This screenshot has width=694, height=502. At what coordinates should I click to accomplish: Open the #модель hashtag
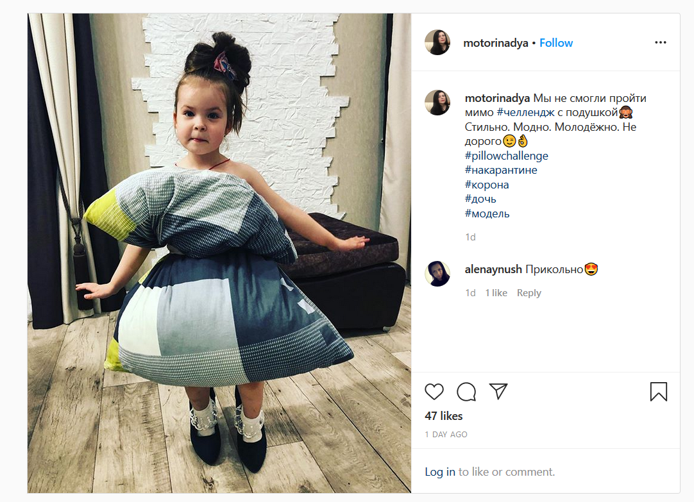coord(487,213)
